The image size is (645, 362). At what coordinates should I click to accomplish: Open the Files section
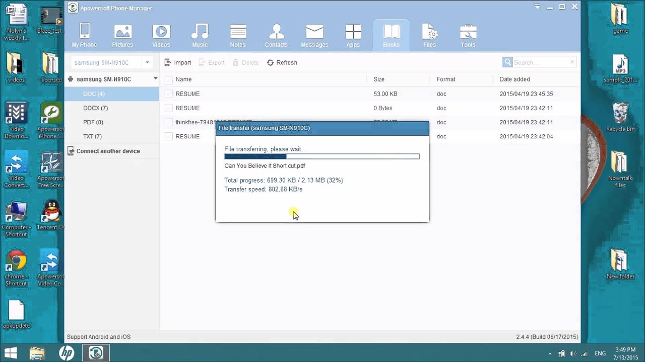pyautogui.click(x=429, y=35)
